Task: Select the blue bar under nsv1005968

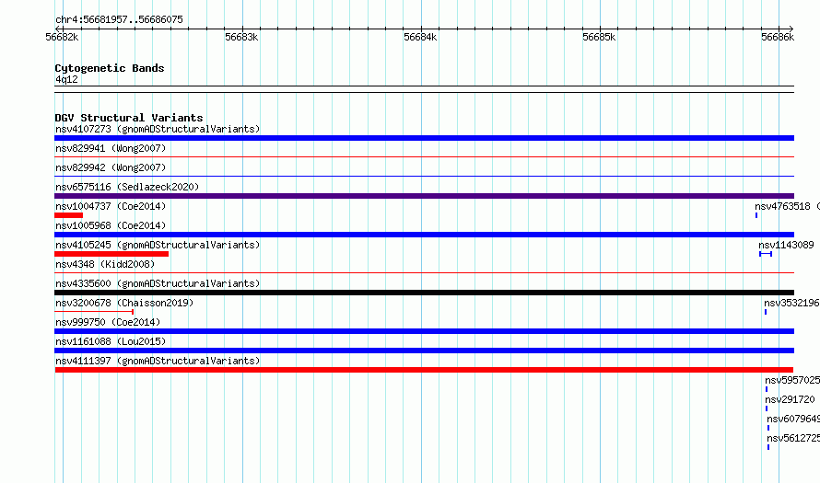Action: tap(424, 235)
